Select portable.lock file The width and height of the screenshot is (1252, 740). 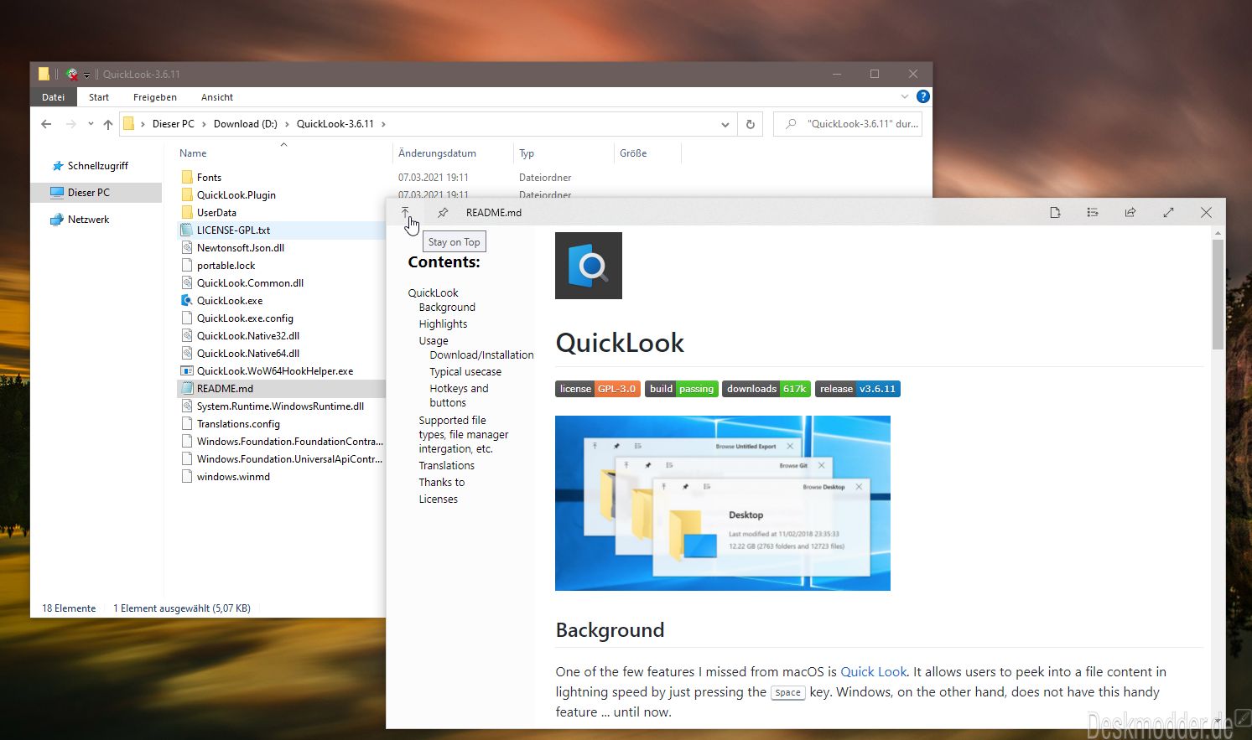coord(226,266)
